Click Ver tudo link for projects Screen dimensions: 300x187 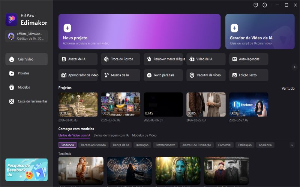coord(288,88)
